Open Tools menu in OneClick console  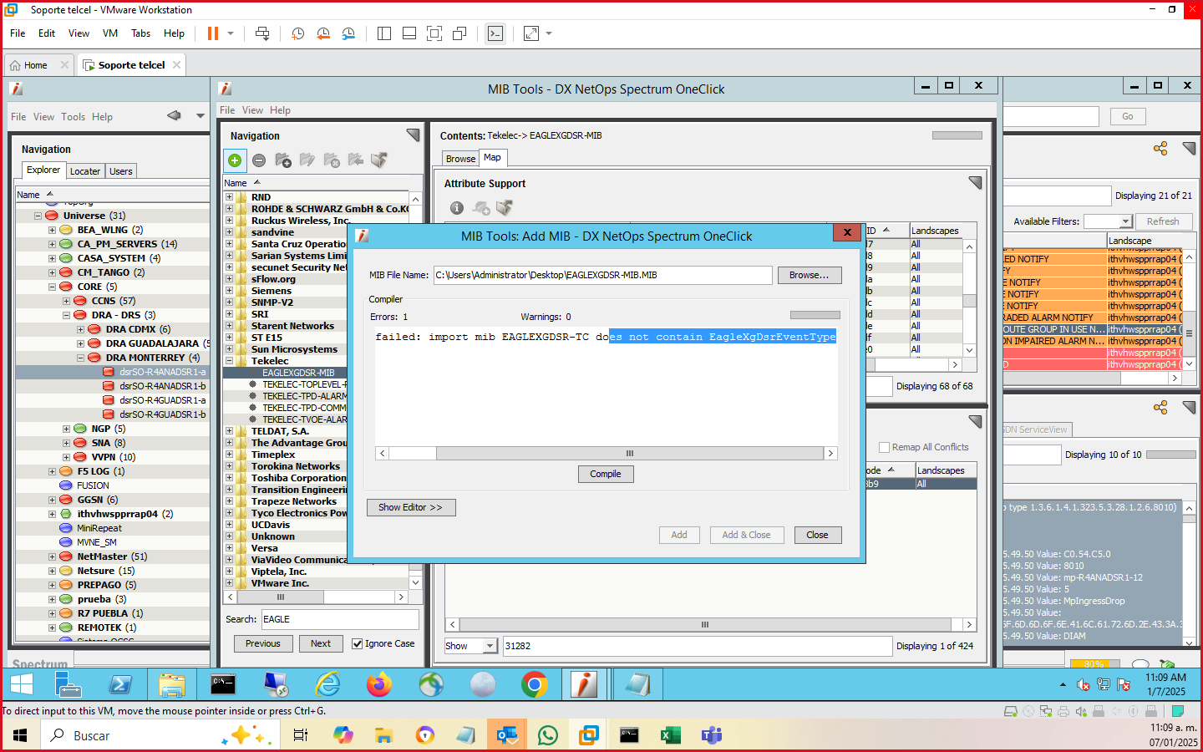pos(73,117)
